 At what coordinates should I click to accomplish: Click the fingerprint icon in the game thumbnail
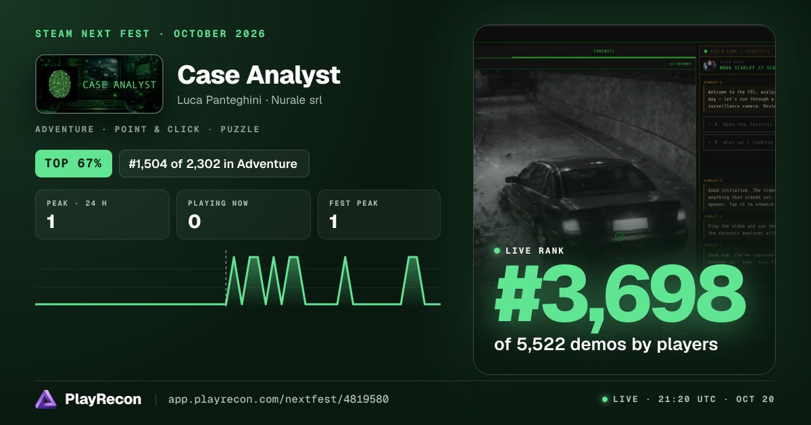[59, 84]
